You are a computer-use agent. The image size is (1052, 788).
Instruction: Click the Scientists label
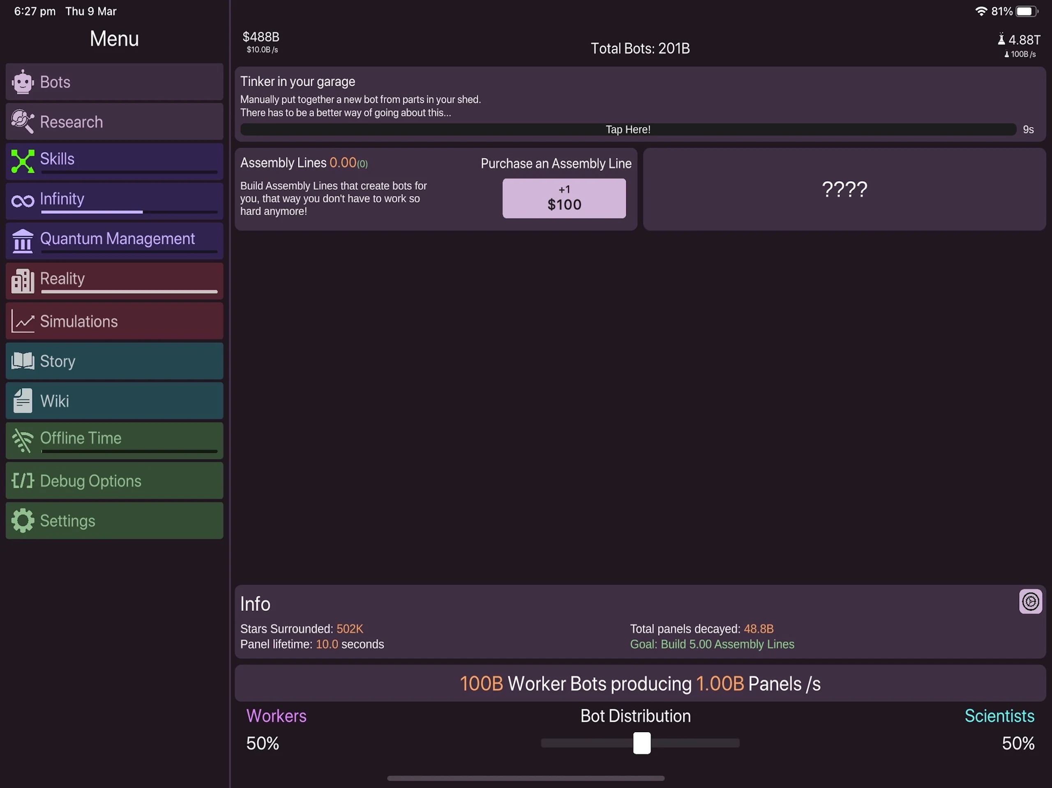click(999, 716)
